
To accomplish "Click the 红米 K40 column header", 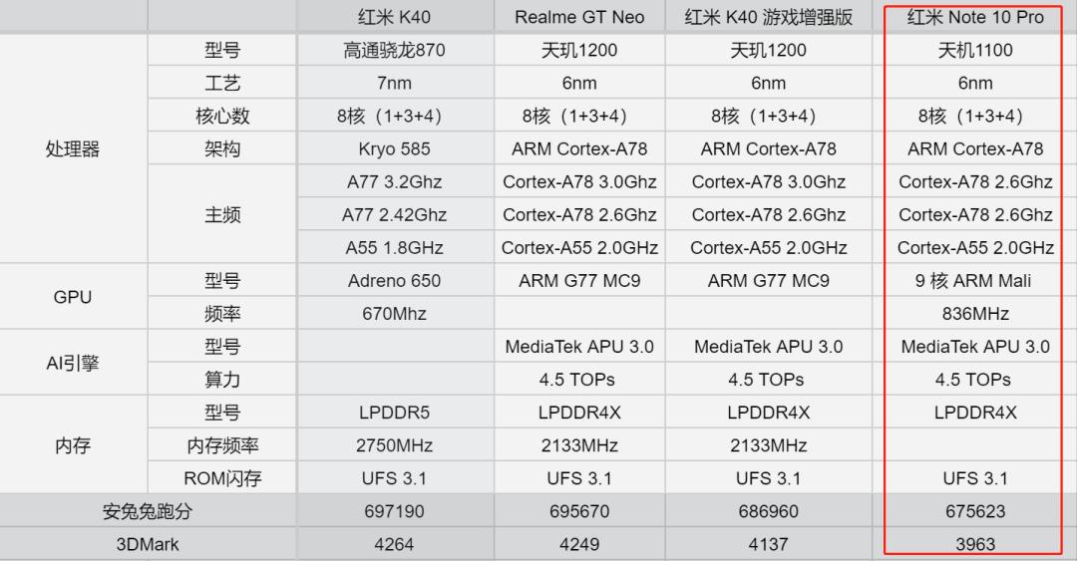I will [x=394, y=17].
